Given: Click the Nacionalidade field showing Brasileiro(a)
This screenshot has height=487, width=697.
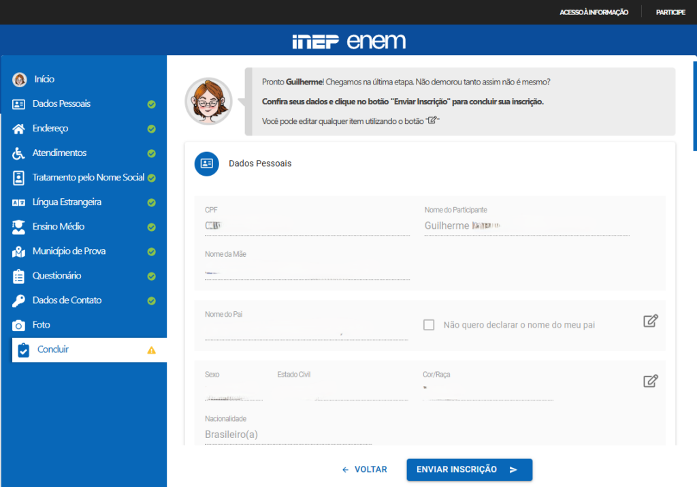Looking at the screenshot, I should coord(288,435).
